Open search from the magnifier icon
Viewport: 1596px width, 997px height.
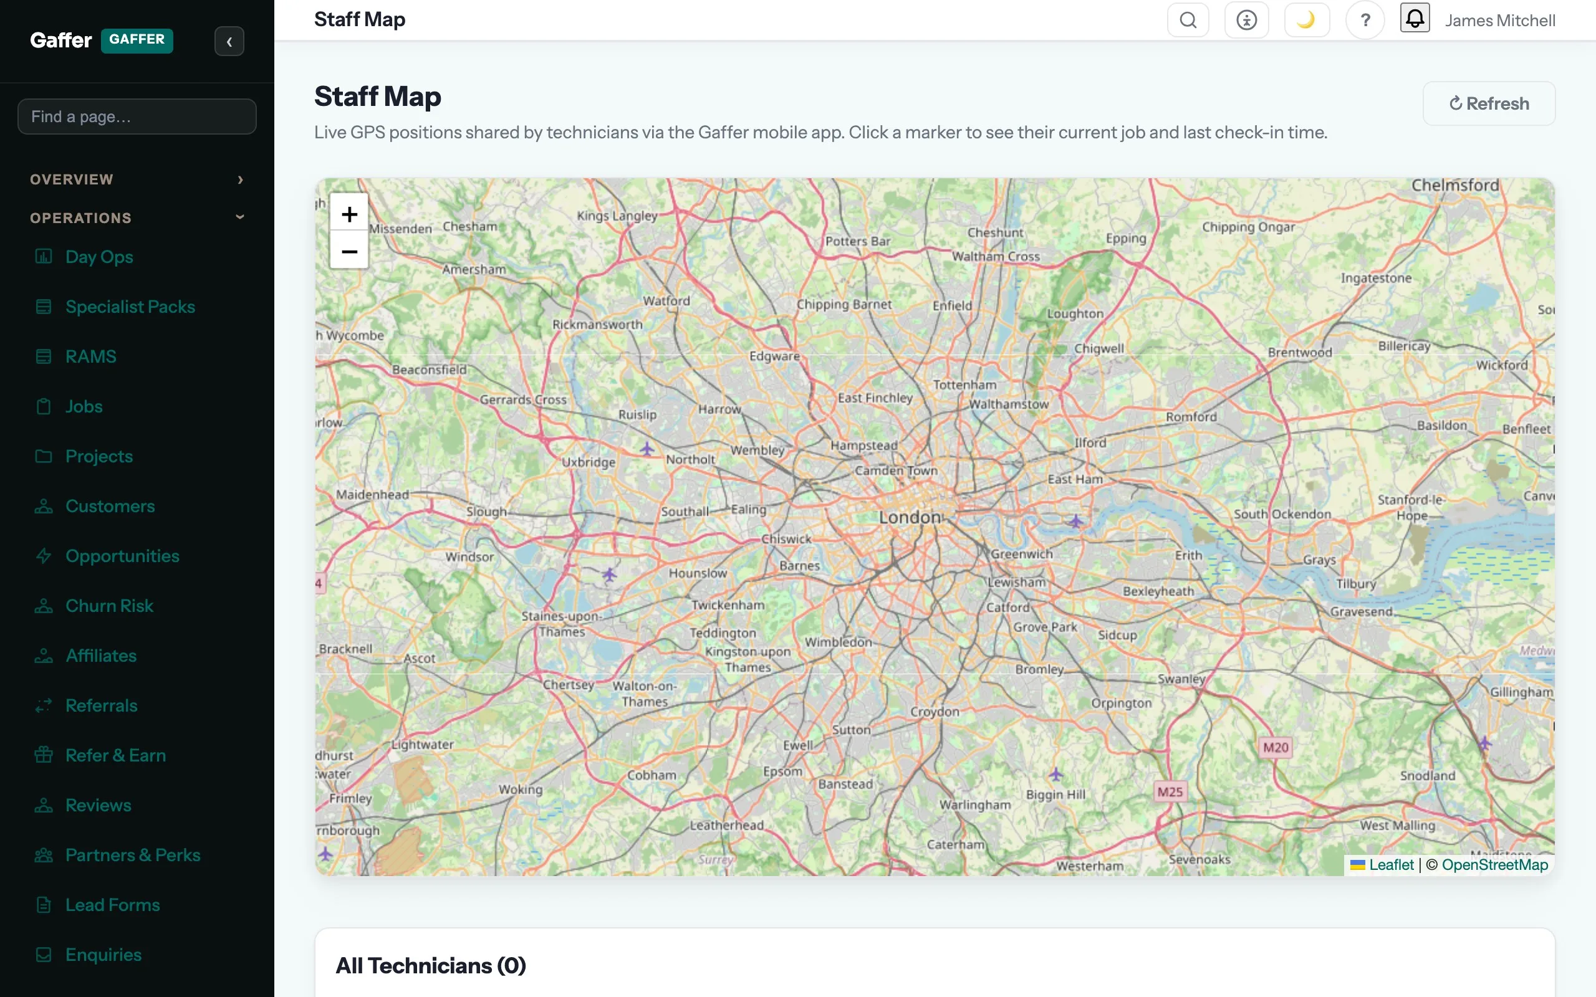pos(1188,21)
